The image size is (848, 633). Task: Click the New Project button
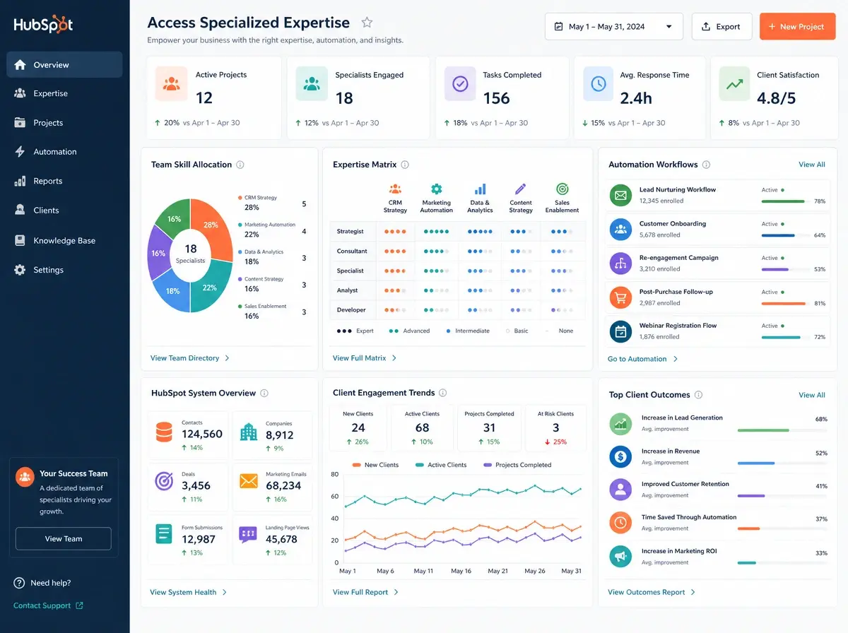[798, 26]
